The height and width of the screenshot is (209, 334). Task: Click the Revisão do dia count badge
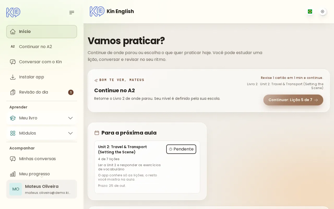(71, 92)
